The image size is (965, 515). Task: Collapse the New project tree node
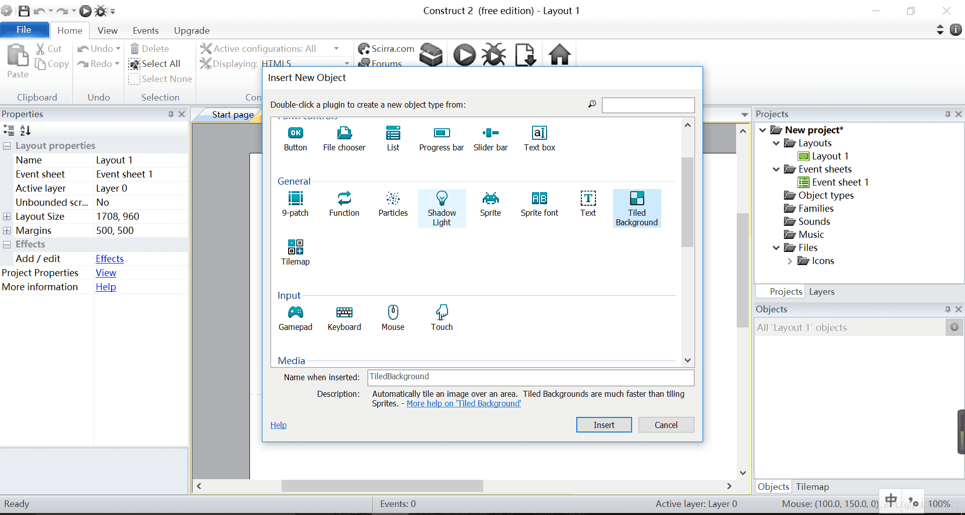point(763,130)
